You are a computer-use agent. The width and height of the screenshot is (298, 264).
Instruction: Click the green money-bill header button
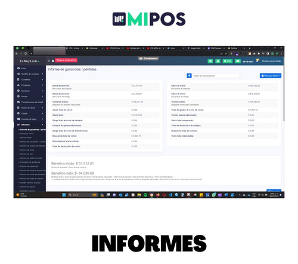tap(238, 61)
